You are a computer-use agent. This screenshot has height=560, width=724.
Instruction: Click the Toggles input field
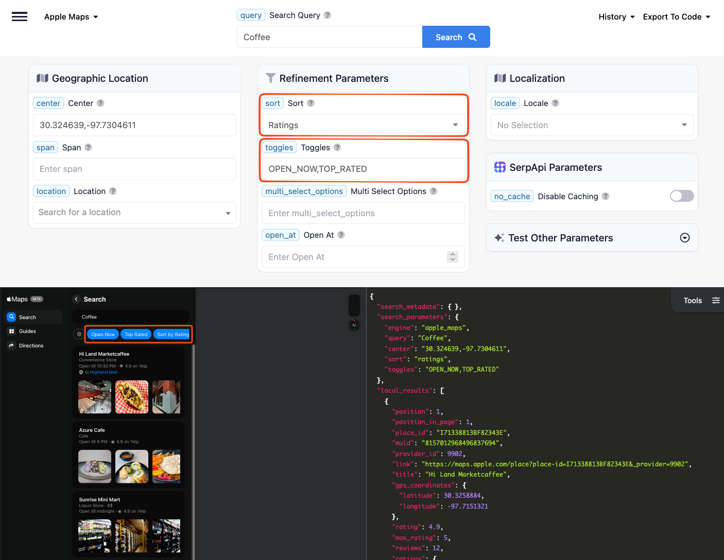pos(363,169)
